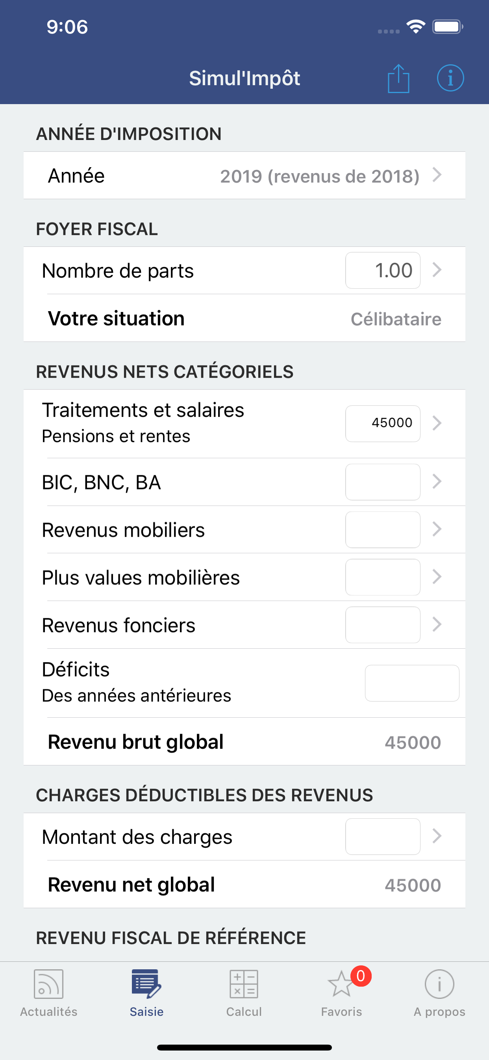
Task: Open details for Traitements et salaires
Action: click(437, 423)
